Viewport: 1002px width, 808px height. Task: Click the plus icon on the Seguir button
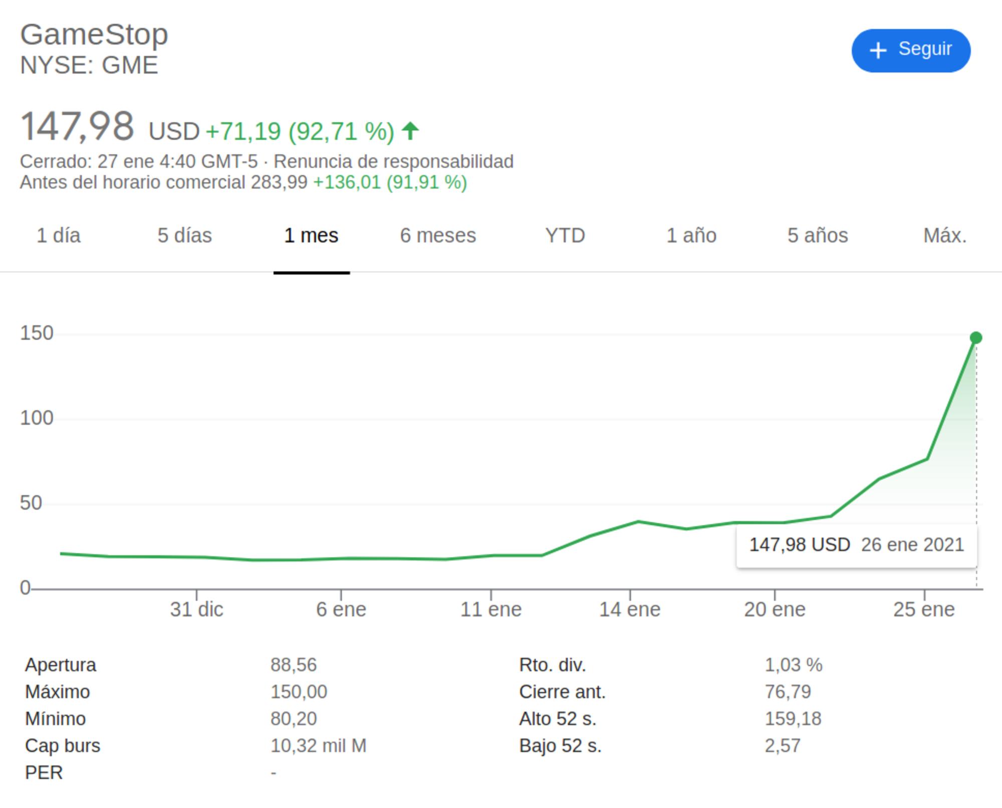878,50
